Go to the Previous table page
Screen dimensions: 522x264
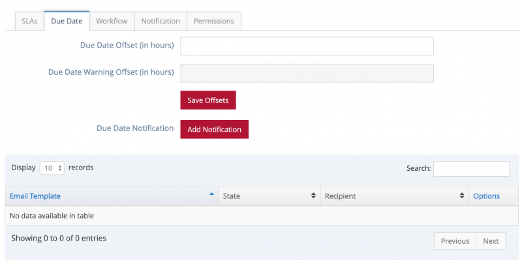click(x=455, y=241)
